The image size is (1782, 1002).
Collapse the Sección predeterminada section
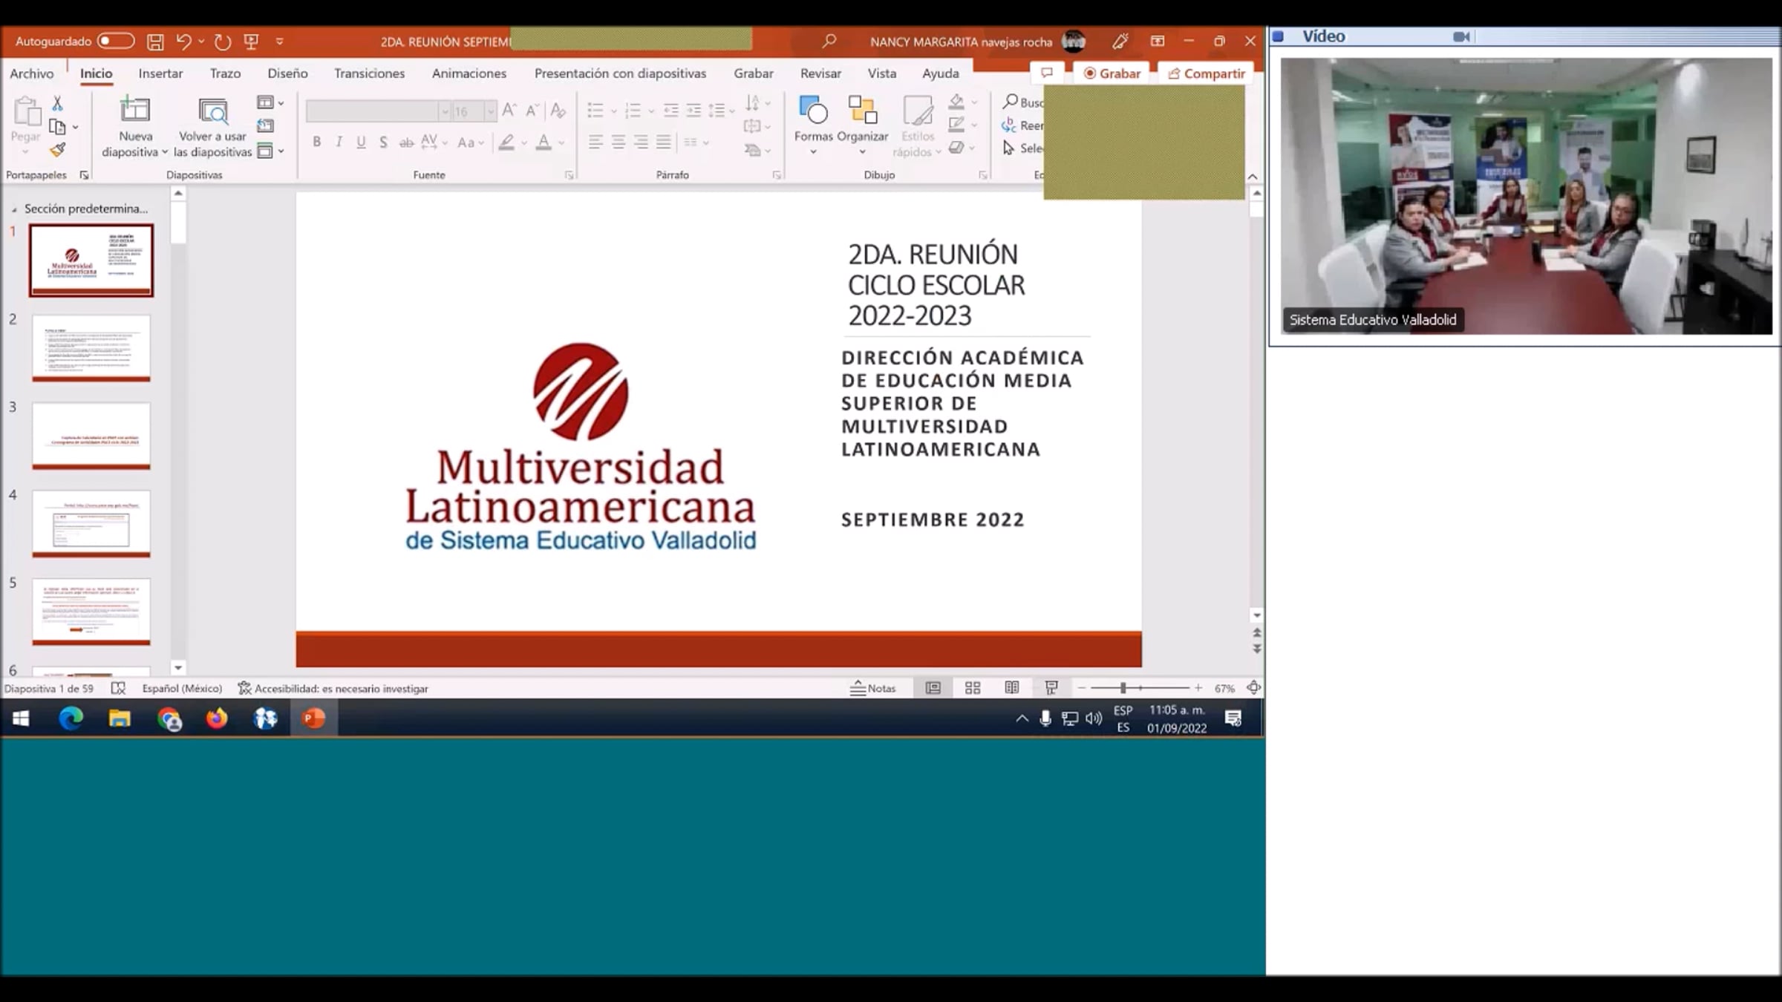click(x=13, y=209)
